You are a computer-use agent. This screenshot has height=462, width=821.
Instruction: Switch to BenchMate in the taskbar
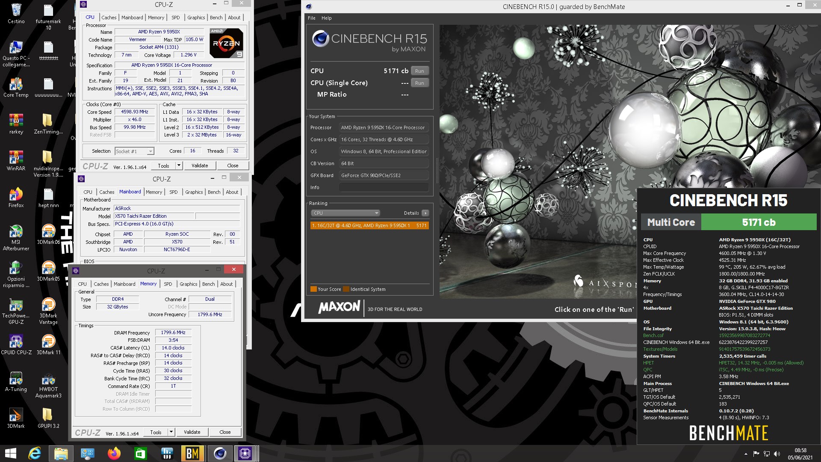192,453
